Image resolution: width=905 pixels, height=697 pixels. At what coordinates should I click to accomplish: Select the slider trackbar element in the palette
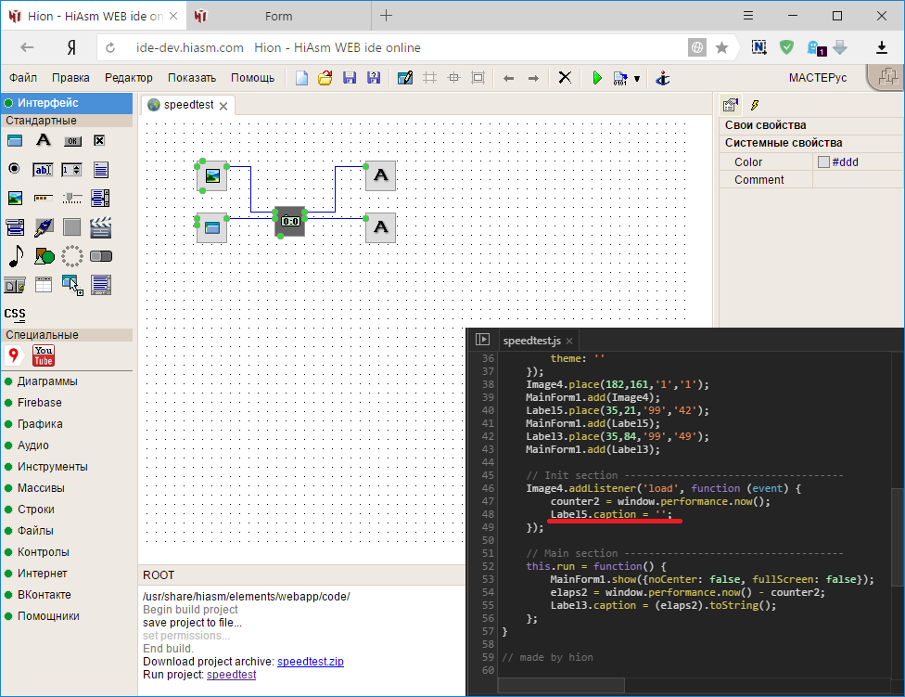(72, 199)
